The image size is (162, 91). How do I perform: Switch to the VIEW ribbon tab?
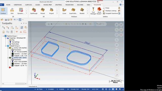point(88,5)
